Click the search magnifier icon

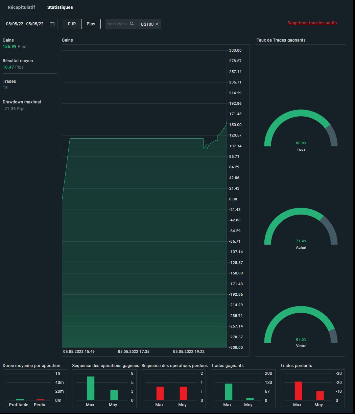click(x=132, y=24)
